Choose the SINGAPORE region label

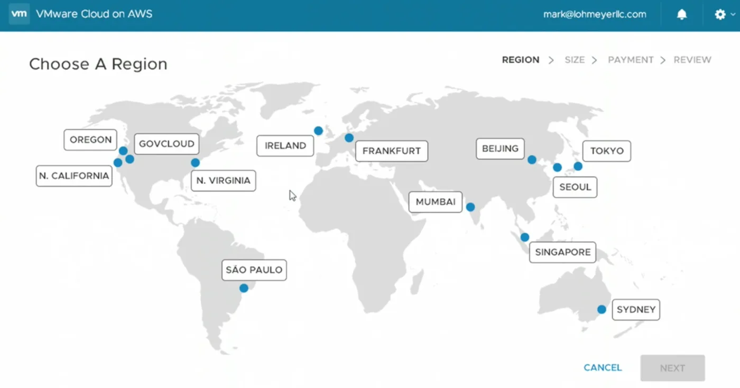pos(563,252)
